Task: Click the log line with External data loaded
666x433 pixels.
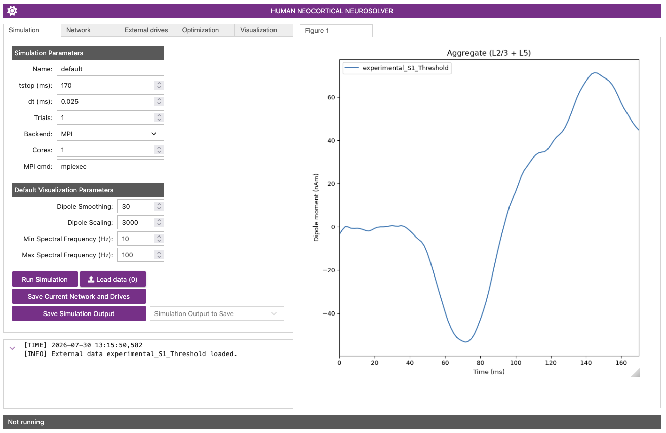Action: click(131, 353)
